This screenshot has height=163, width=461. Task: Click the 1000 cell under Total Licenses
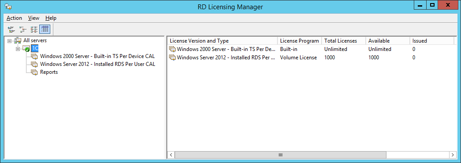click(x=330, y=58)
